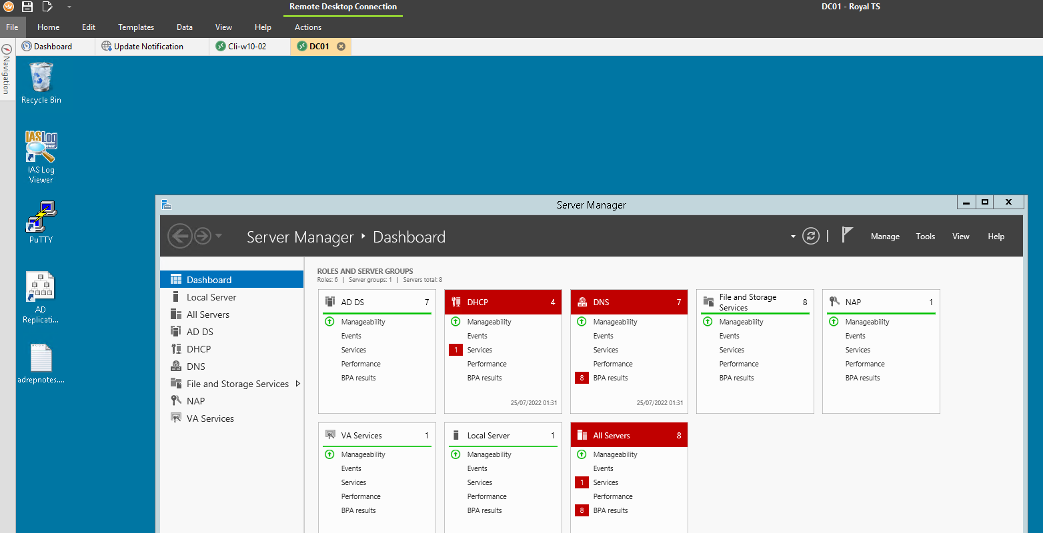The height and width of the screenshot is (533, 1043).
Task: Switch to the Cli-w10-02 connection tab
Action: pyautogui.click(x=247, y=47)
